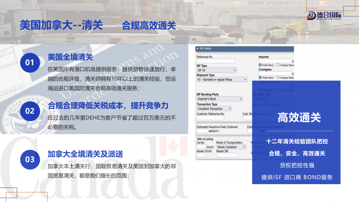Image resolution: width=359 pixels, height=202 pixels.
Task: Select Importer Company Name radio option
Action: pyautogui.click(x=278, y=65)
